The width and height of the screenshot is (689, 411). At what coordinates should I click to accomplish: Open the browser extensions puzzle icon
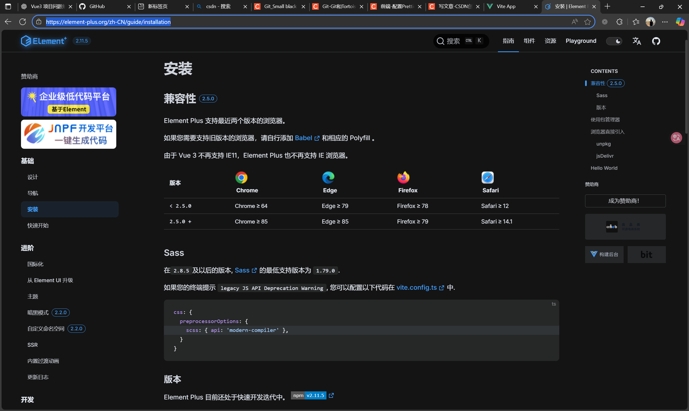point(619,22)
